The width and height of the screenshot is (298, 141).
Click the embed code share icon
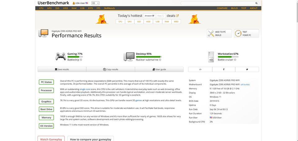[x=200, y=69]
